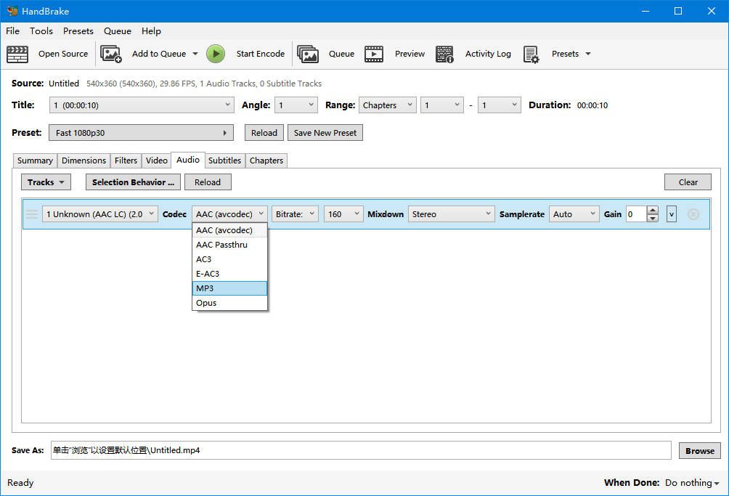This screenshot has height=496, width=729.
Task: Click the Preview toolbar label
Action: [x=410, y=54]
